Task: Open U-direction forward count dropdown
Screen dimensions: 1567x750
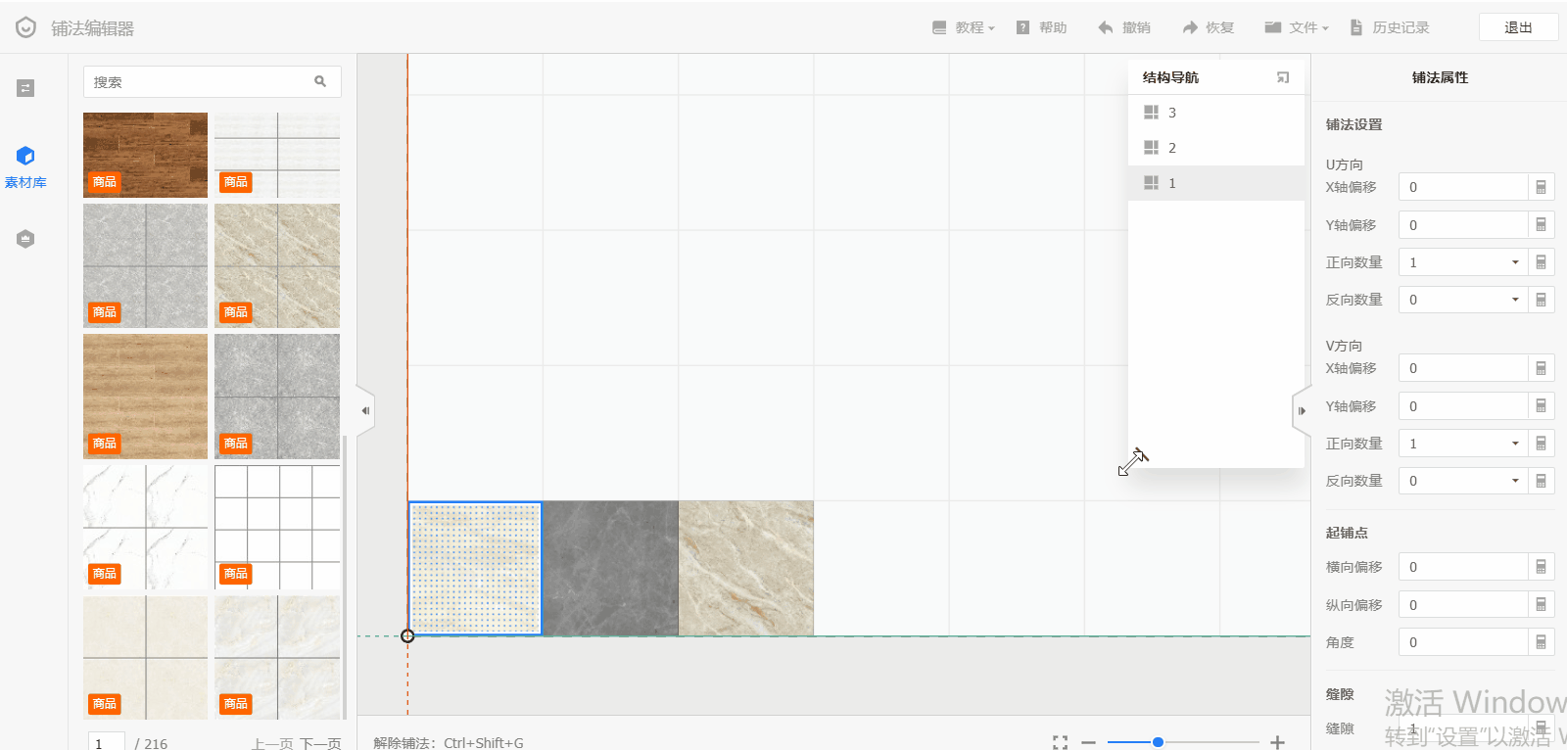Action: (1514, 262)
